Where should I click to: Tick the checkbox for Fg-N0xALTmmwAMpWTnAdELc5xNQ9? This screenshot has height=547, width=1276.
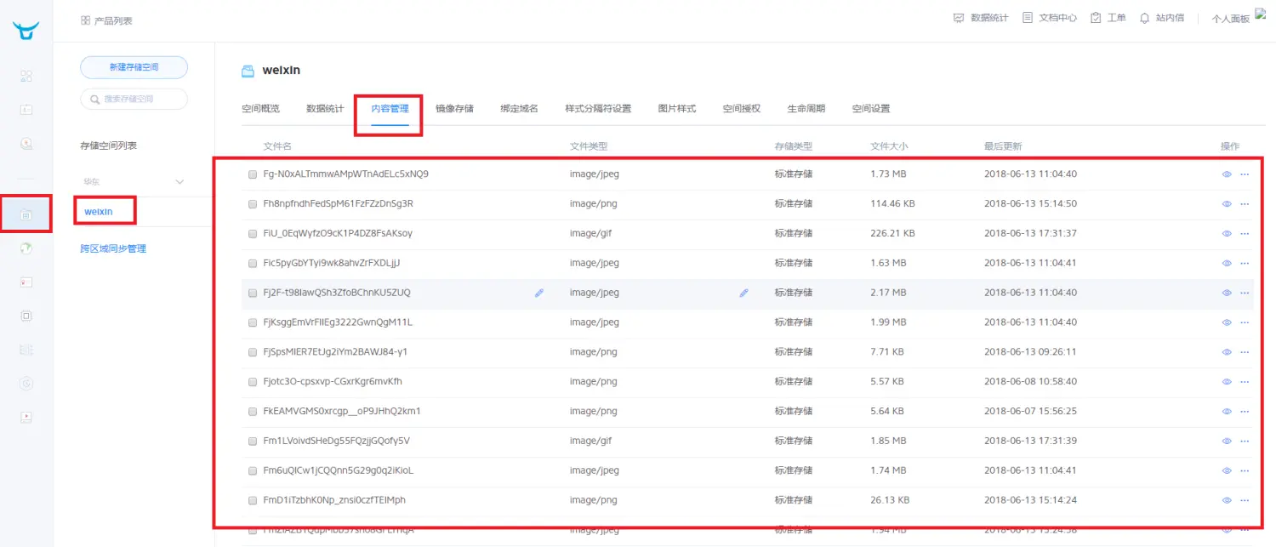(x=253, y=174)
